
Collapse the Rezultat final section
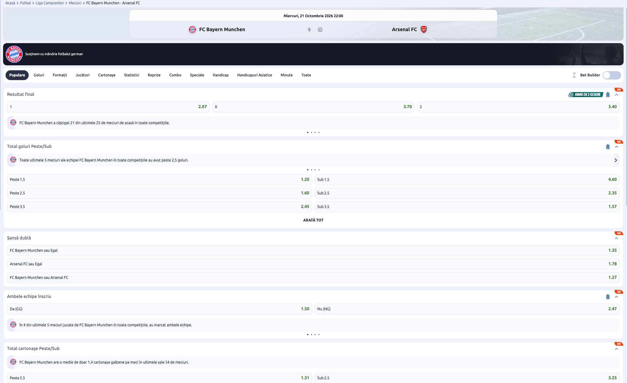pos(617,95)
